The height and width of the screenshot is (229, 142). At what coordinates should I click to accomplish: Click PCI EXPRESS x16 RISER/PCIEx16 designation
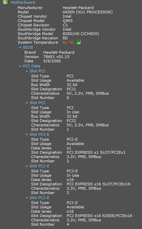99,216
